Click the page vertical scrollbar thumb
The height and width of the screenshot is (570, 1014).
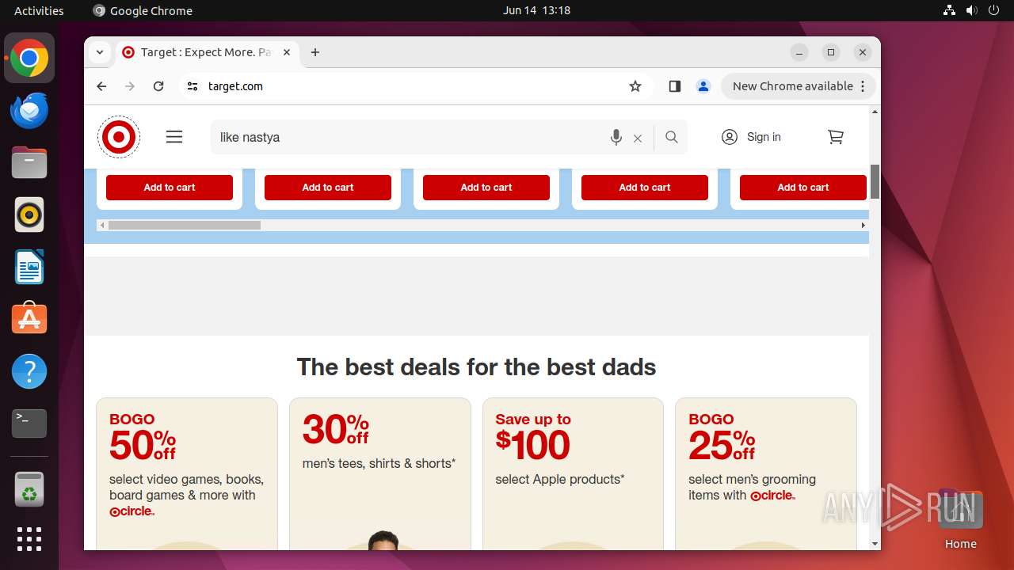pyautogui.click(x=875, y=181)
